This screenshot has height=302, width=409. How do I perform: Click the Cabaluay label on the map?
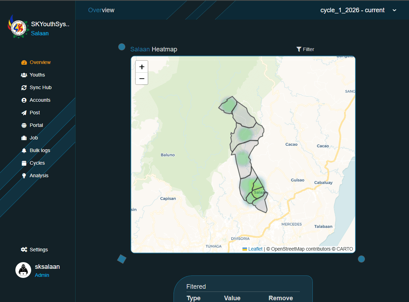(323, 183)
